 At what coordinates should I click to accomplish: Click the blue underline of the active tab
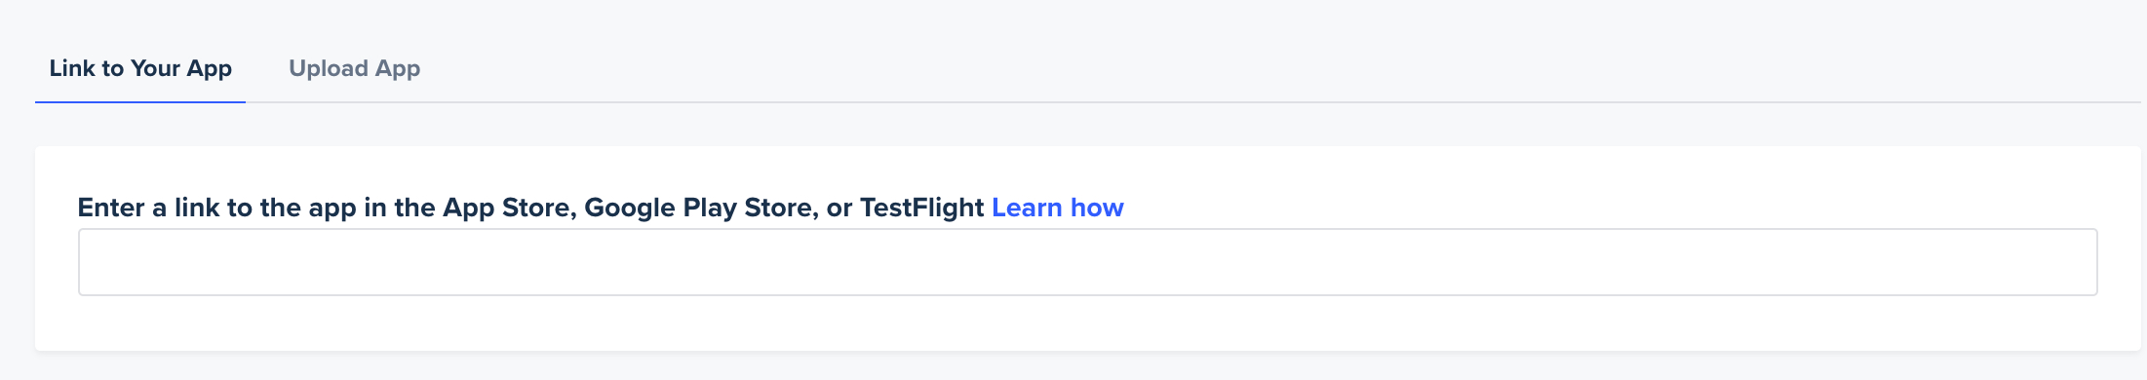pyautogui.click(x=140, y=101)
